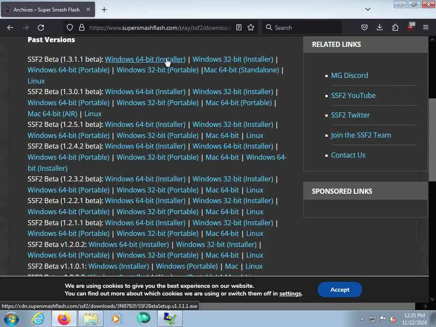Show hidden system tray icons
Viewport: 436px width, 327px height.
tap(362, 319)
